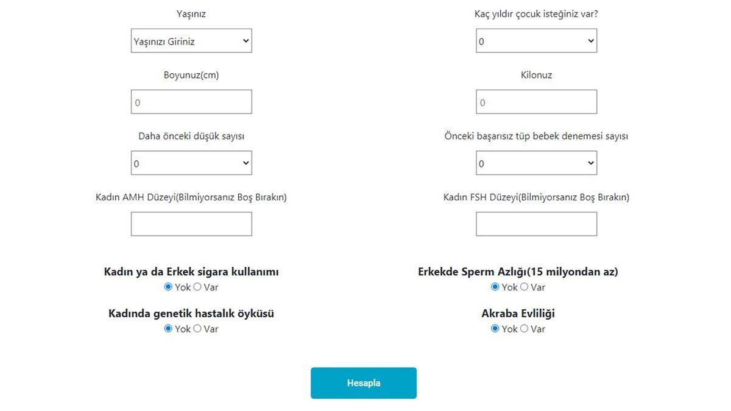
Task: Expand the Kaç yıldır çocuk isteğiniz dropdown
Action: (535, 41)
